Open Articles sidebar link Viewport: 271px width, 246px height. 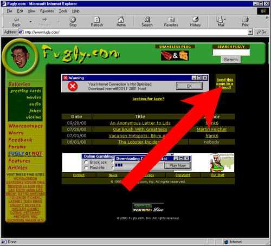[18, 167]
